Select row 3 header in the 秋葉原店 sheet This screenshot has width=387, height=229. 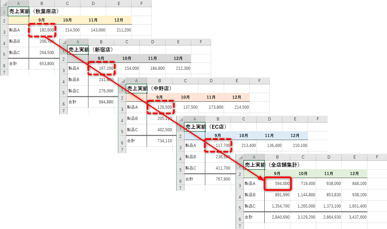coord(4,30)
